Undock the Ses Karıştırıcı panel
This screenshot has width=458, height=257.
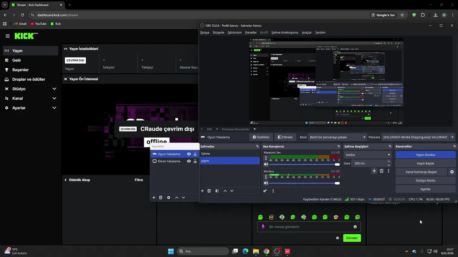[x=338, y=146]
